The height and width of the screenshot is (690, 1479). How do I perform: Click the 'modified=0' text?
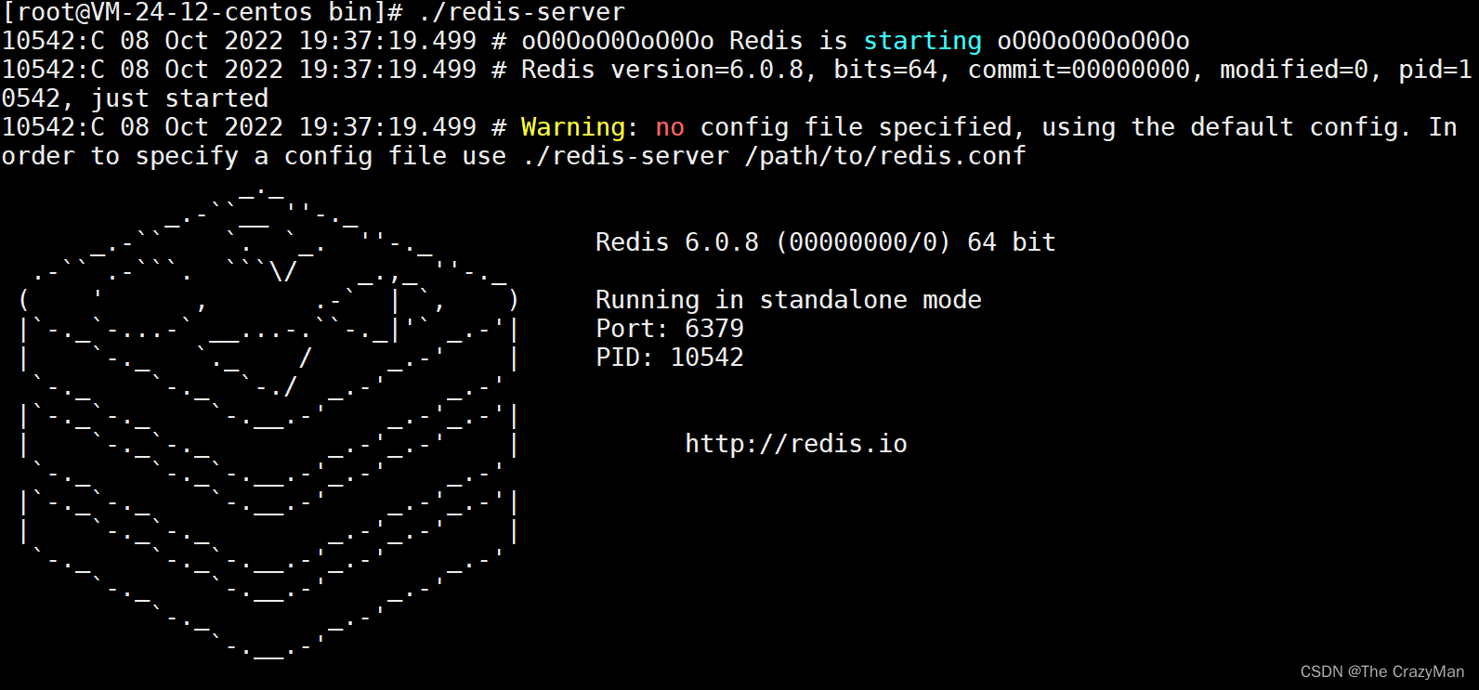1294,70
